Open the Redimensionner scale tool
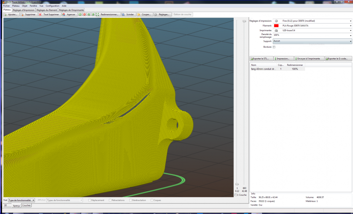The width and height of the screenshot is (353, 214). tap(108, 14)
